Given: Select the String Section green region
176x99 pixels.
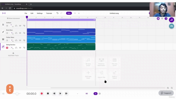Looking at the screenshot, I should pos(61,46).
